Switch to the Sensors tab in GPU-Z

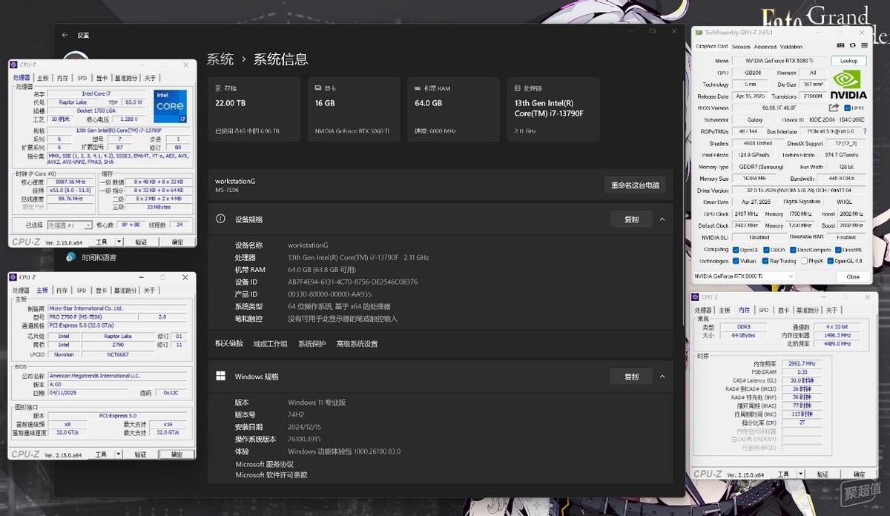741,47
